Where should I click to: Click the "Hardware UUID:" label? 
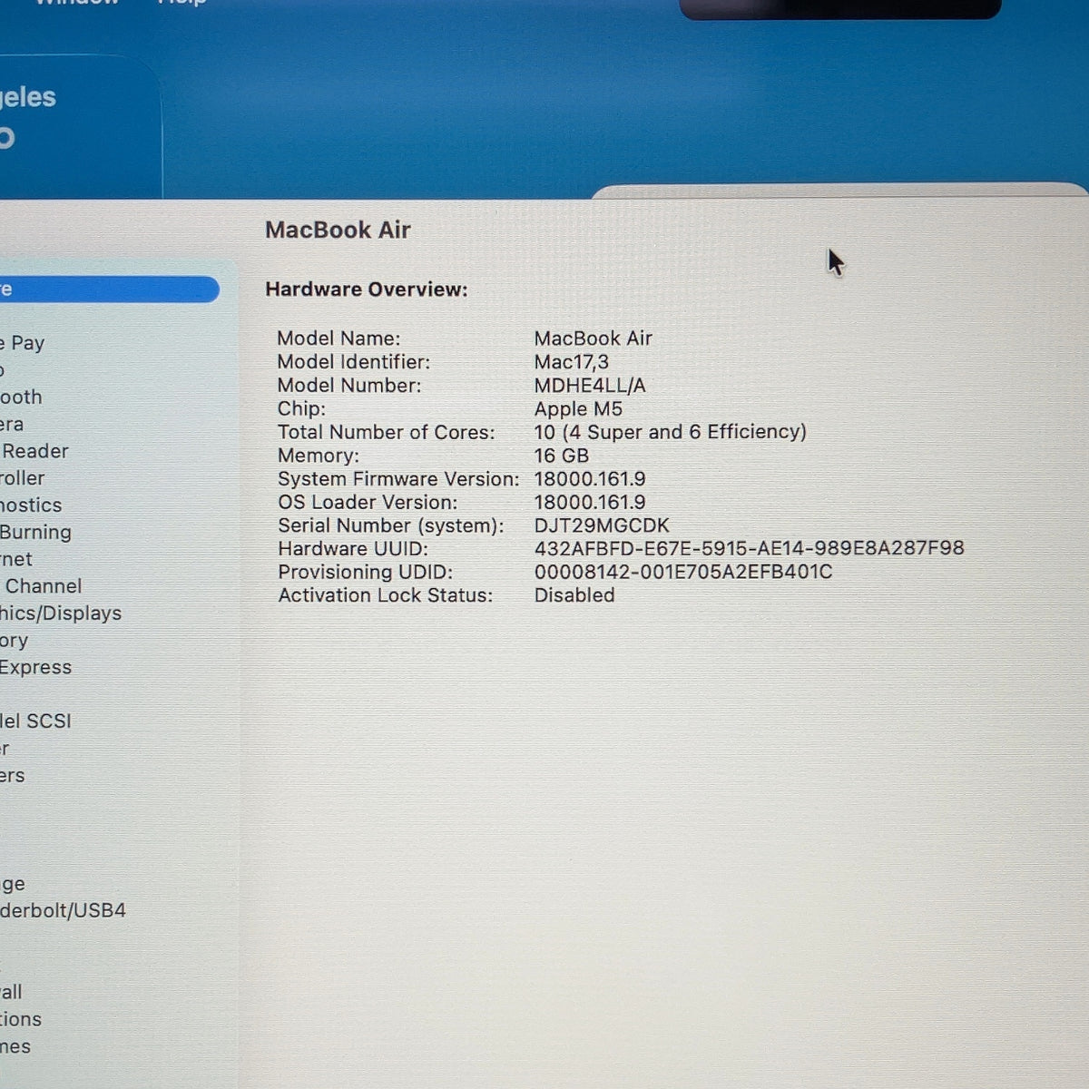coord(353,549)
